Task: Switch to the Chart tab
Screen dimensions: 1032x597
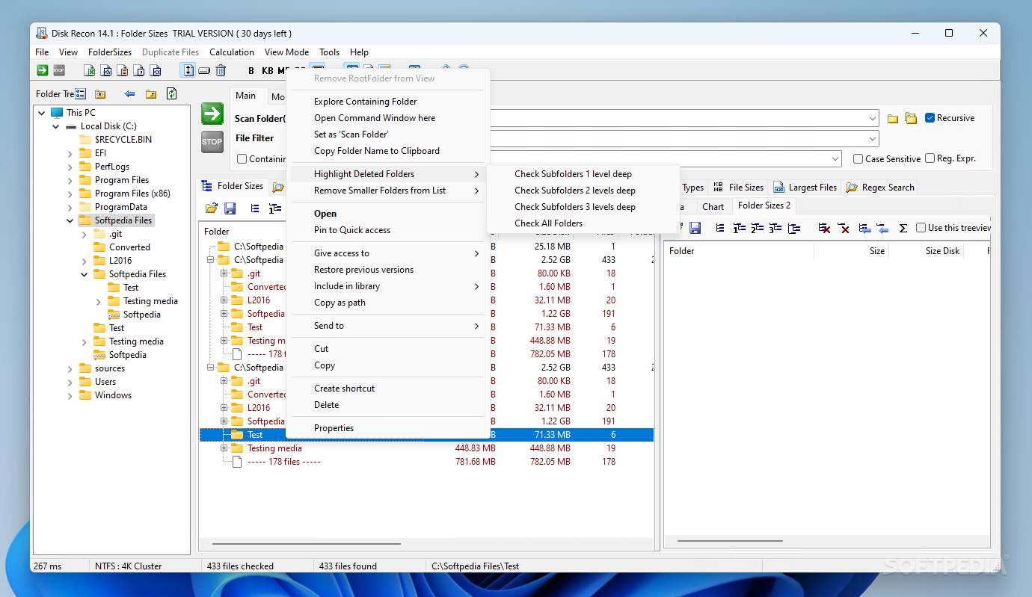Action: pos(713,207)
